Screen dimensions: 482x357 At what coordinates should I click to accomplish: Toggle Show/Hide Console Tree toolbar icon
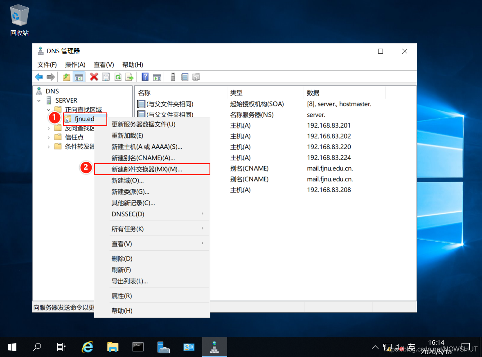(79, 77)
